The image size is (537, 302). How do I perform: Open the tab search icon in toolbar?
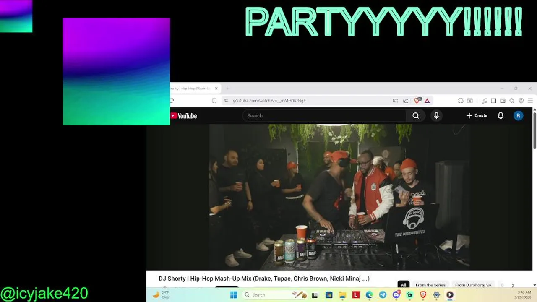[x=470, y=101]
